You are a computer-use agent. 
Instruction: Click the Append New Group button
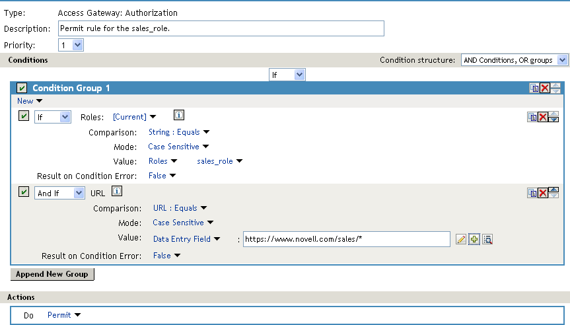coord(53,274)
